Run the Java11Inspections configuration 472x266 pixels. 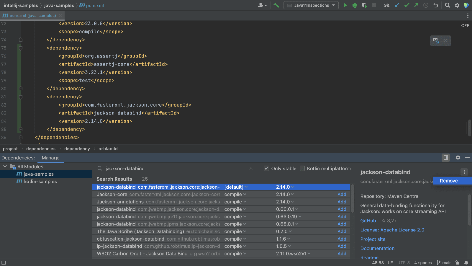coord(345,5)
